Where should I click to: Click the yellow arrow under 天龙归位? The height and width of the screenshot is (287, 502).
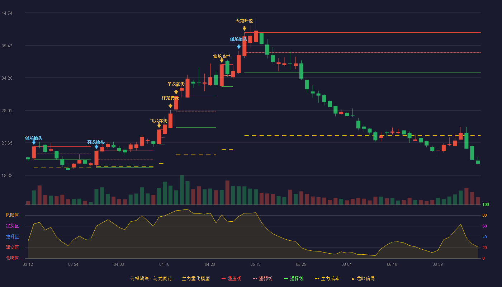(244, 28)
